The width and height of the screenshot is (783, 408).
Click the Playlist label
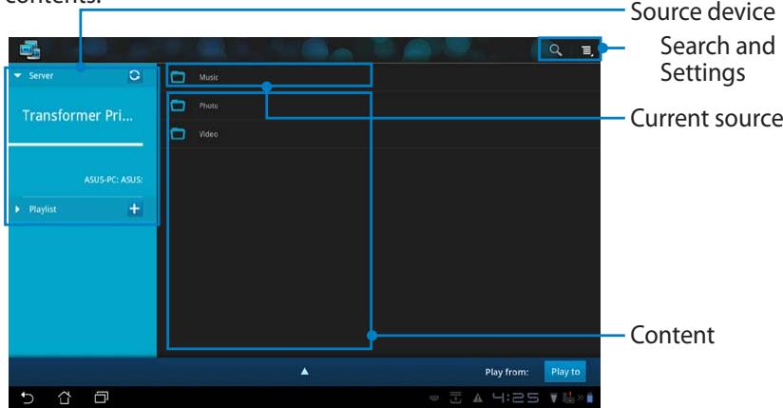(43, 209)
